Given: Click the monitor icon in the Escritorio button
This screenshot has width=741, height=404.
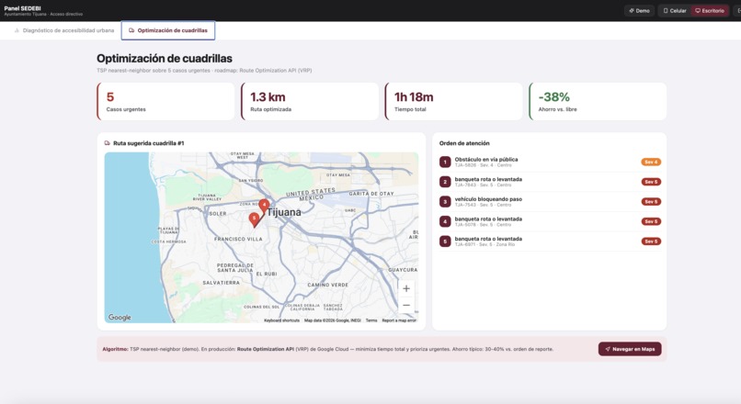Looking at the screenshot, I should [698, 10].
